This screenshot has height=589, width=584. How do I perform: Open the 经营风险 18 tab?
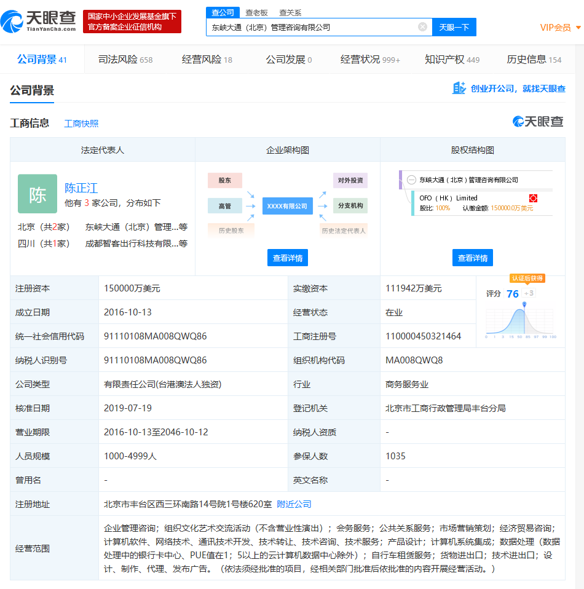pos(207,60)
